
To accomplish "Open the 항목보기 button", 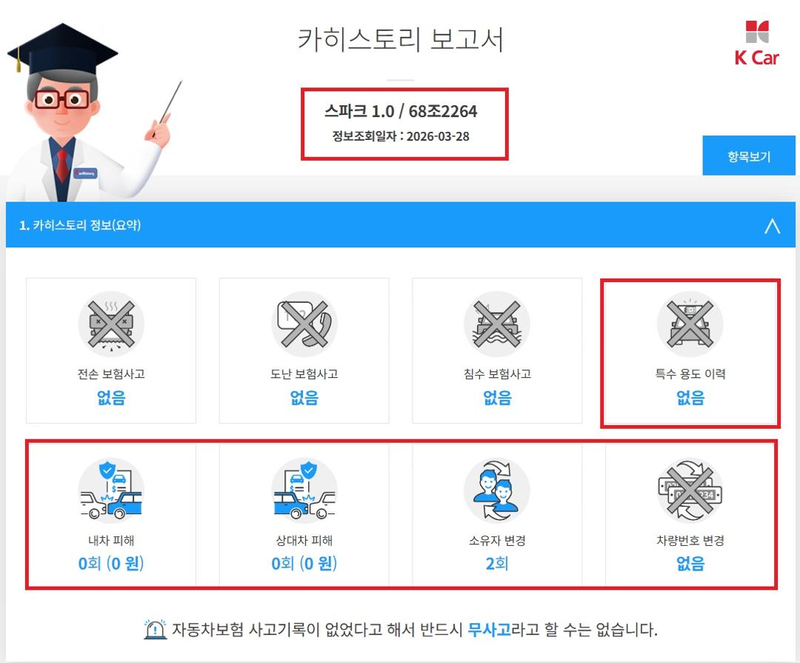I will (x=748, y=156).
